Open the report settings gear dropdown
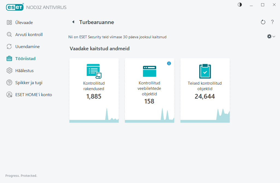The width and height of the screenshot is (280, 183). (x=271, y=36)
